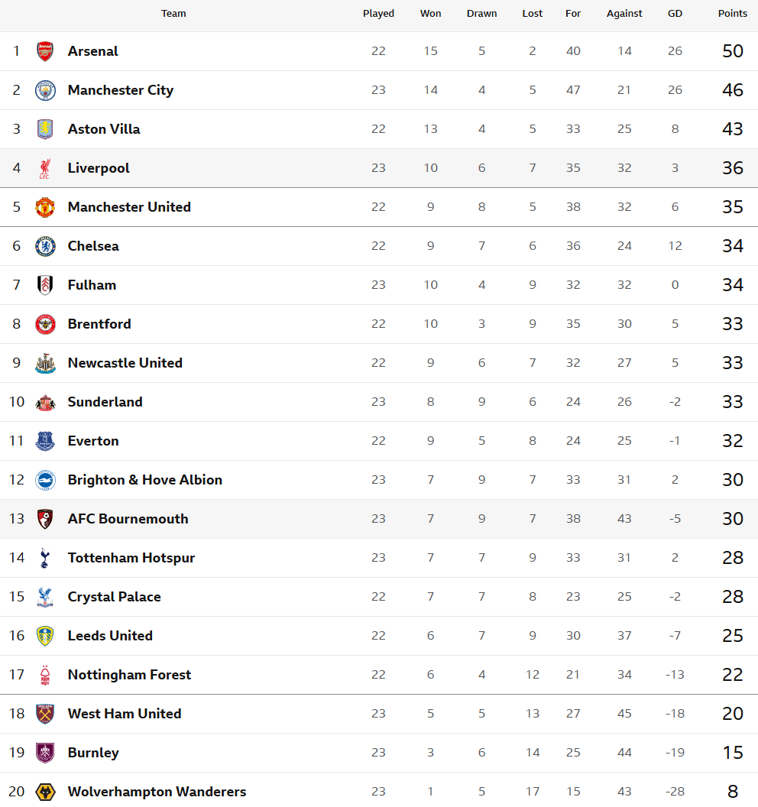This screenshot has height=807, width=758.
Task: Click the Manchester United badge icon
Action: pos(45,207)
